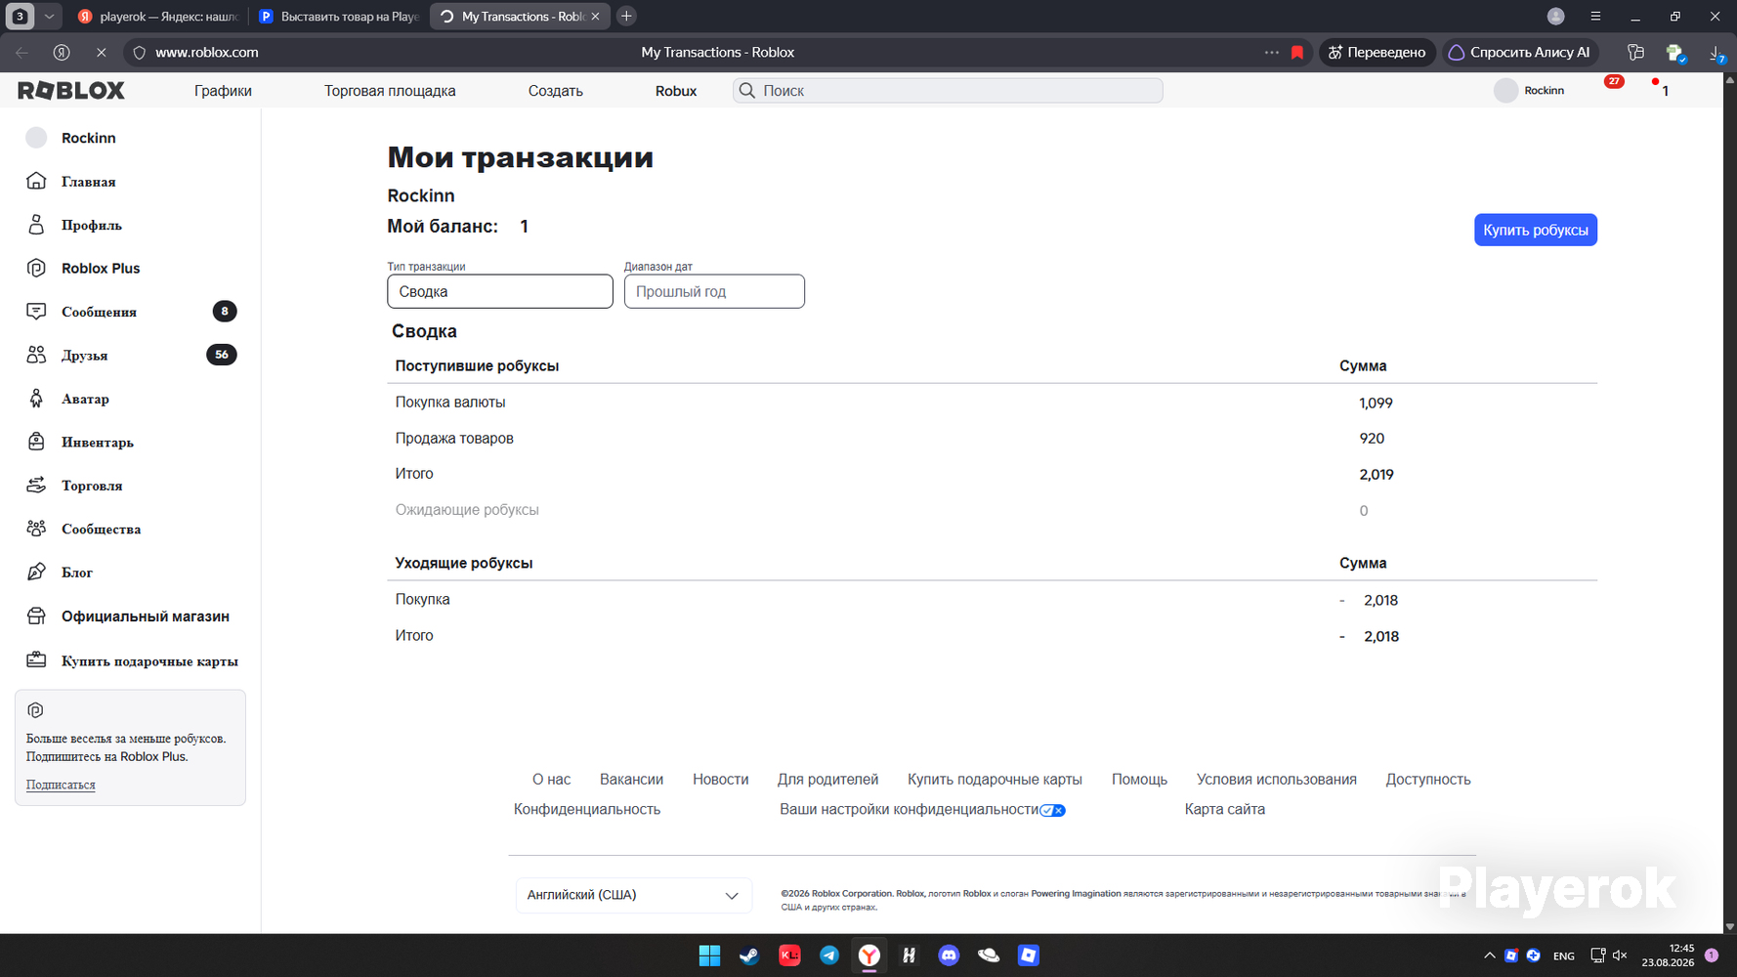Screen dimensions: 1737x977
Task: Stop page loading with the X button
Action: coord(101,53)
